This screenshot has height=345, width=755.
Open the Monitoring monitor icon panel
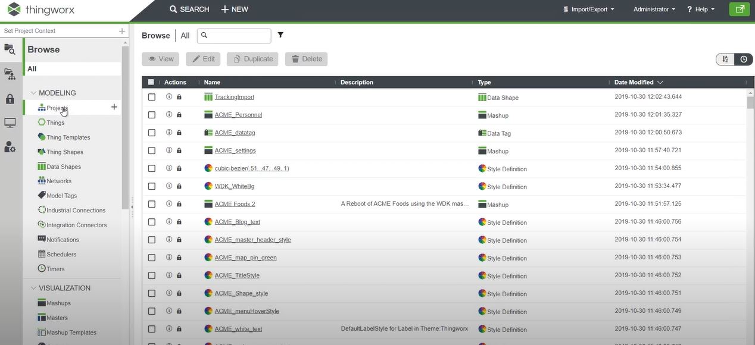tap(10, 122)
